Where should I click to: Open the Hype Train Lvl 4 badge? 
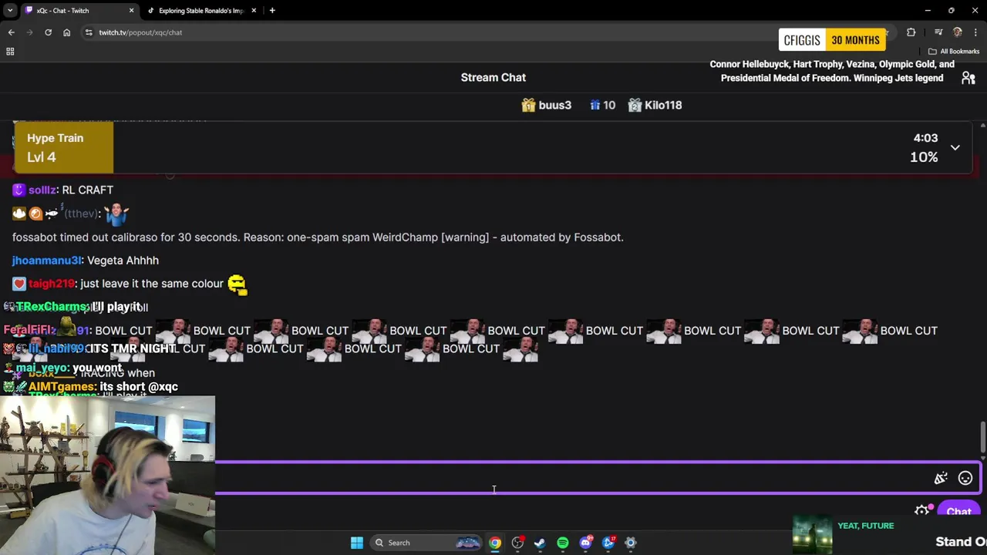[64, 147]
